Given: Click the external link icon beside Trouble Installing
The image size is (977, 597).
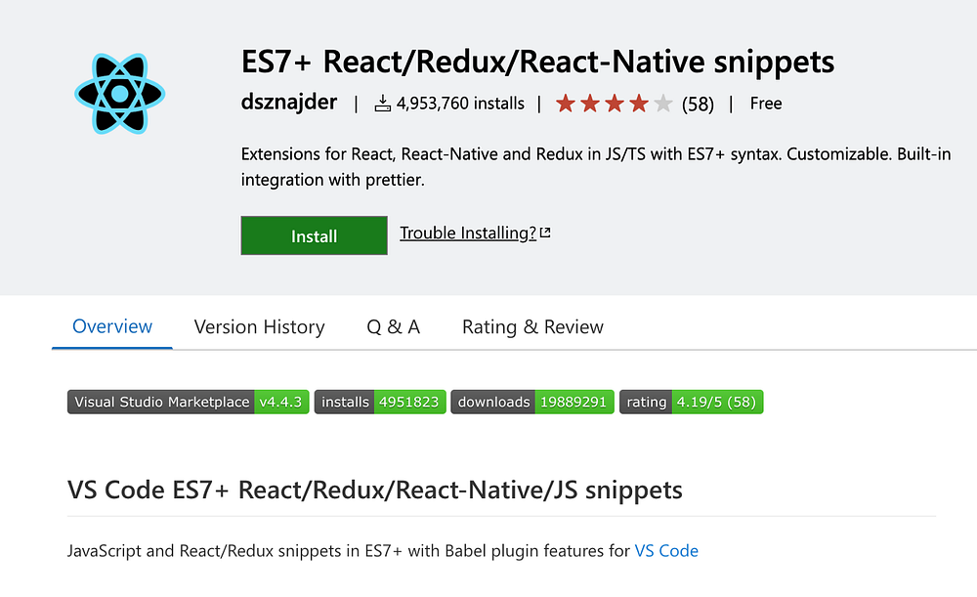Looking at the screenshot, I should click(x=545, y=233).
